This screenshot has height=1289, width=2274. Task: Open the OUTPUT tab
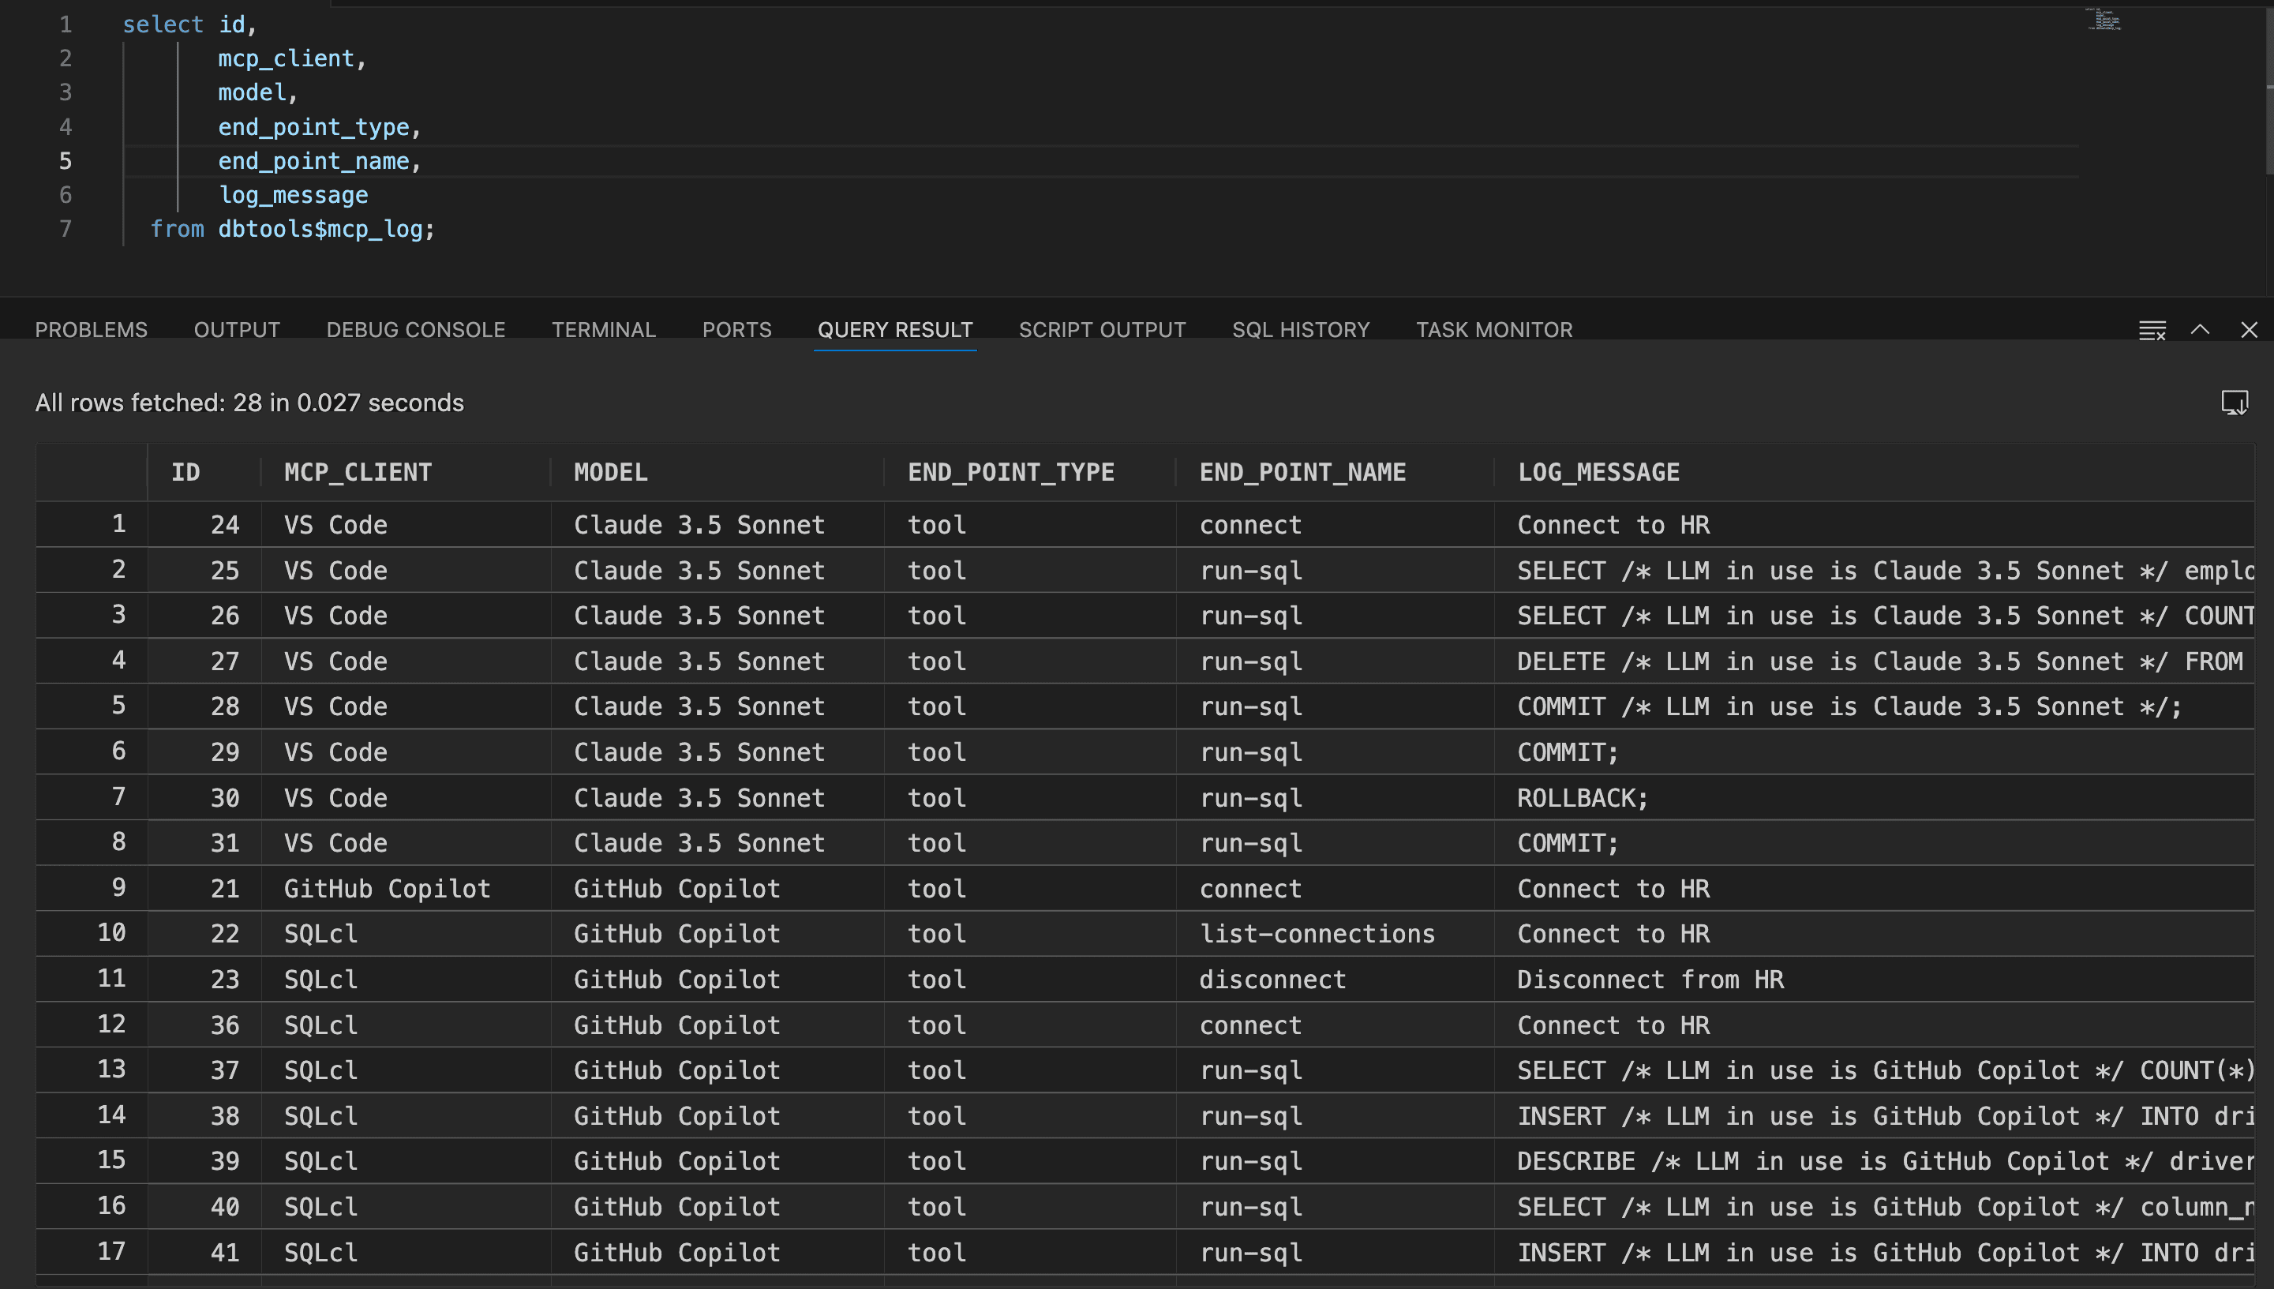[x=238, y=329]
